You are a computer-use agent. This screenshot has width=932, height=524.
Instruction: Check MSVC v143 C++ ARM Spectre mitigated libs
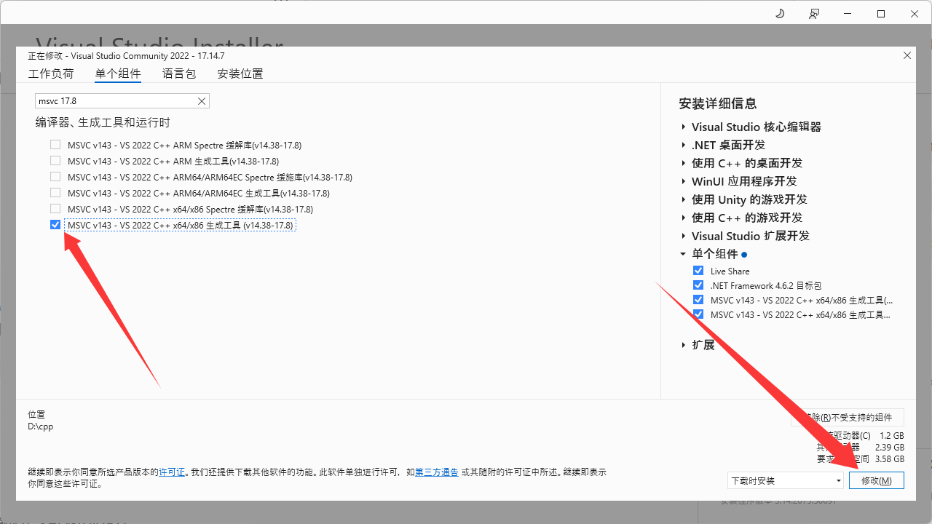pos(55,145)
